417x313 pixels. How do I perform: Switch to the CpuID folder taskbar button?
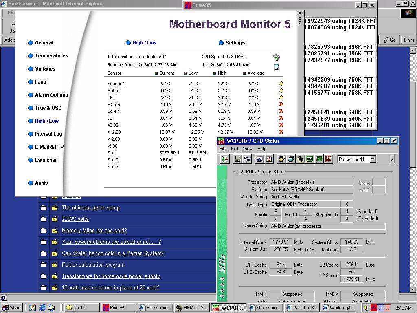coord(82,308)
